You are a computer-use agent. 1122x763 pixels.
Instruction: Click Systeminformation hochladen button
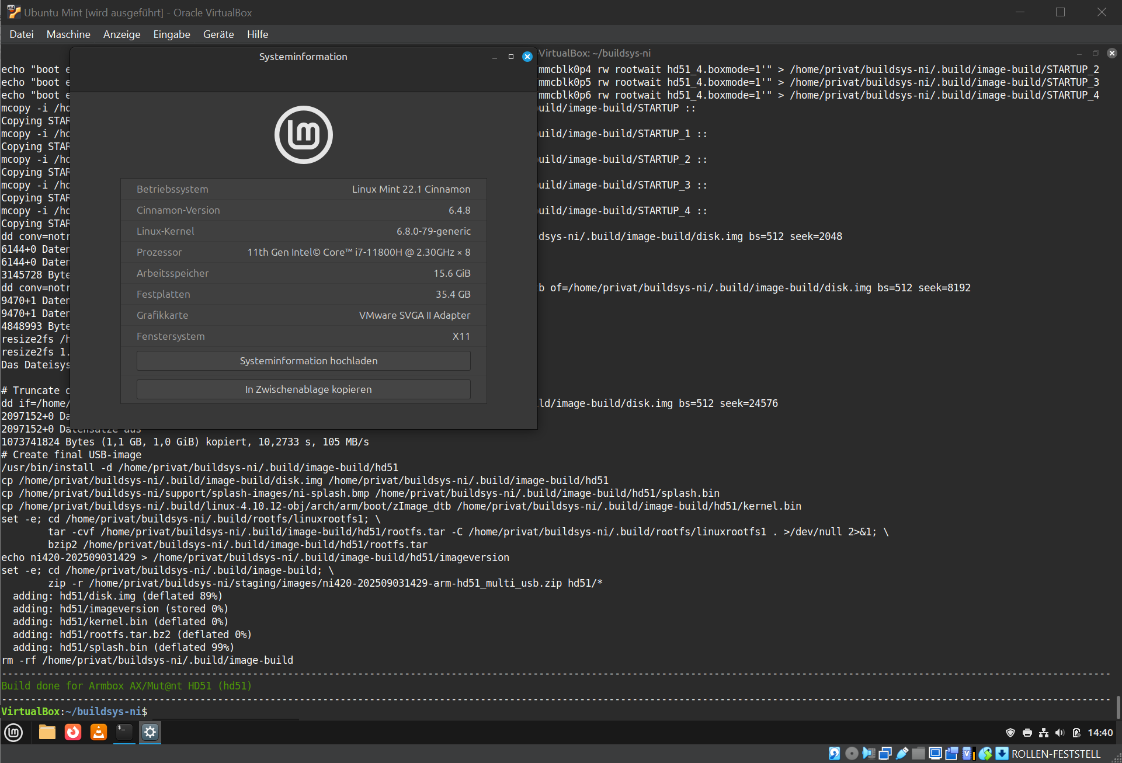click(x=303, y=361)
